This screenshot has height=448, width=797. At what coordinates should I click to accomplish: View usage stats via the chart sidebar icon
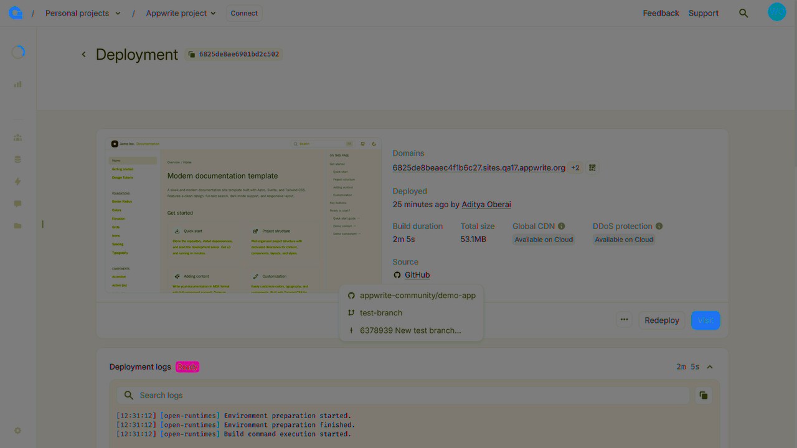coord(17,83)
